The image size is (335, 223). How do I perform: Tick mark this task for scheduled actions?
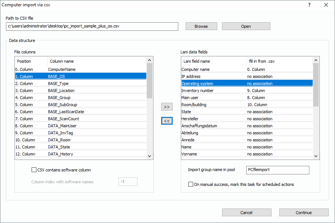191,184
